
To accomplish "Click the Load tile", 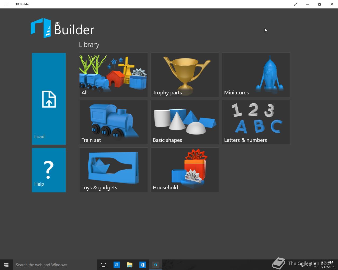I will click(x=49, y=99).
